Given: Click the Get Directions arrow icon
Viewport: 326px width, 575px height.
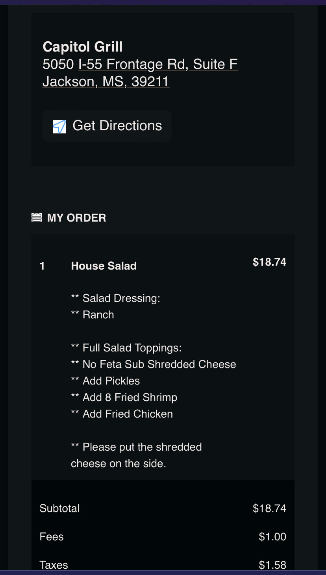Looking at the screenshot, I should coord(59,126).
